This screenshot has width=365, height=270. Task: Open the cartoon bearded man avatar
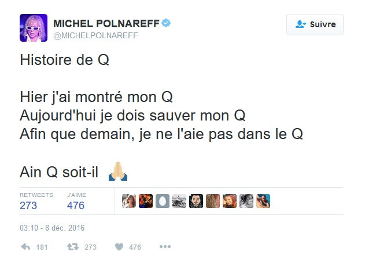(196, 201)
